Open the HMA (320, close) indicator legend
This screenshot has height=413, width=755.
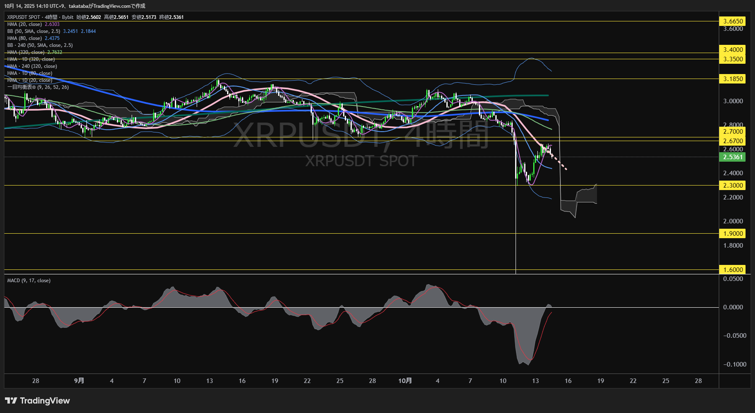[x=26, y=52]
